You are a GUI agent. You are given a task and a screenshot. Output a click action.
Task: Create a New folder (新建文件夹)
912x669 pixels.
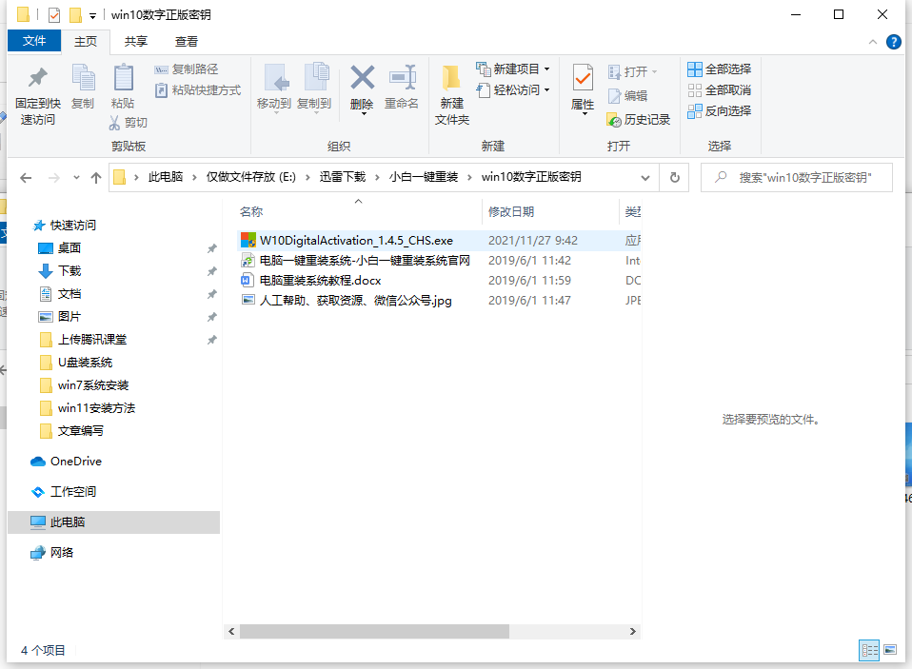[x=452, y=94]
